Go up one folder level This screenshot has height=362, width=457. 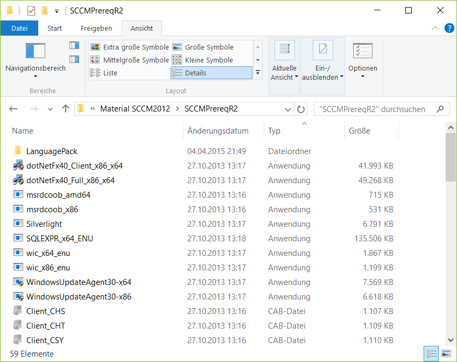(x=66, y=109)
